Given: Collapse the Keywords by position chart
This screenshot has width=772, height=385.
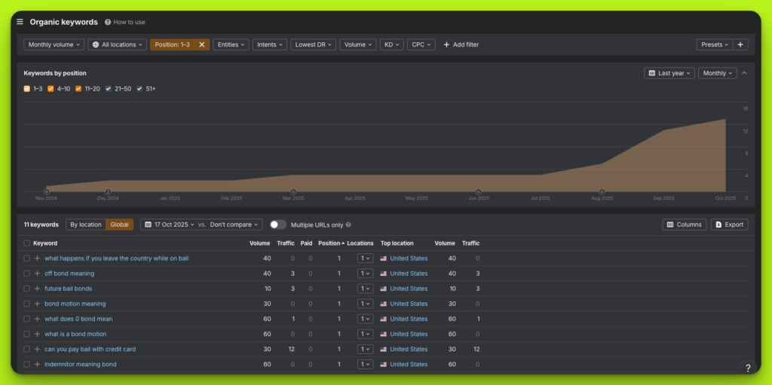Looking at the screenshot, I should click(x=744, y=73).
